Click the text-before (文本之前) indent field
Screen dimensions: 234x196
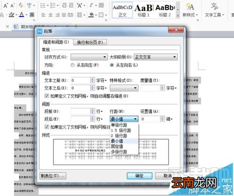tap(80, 80)
